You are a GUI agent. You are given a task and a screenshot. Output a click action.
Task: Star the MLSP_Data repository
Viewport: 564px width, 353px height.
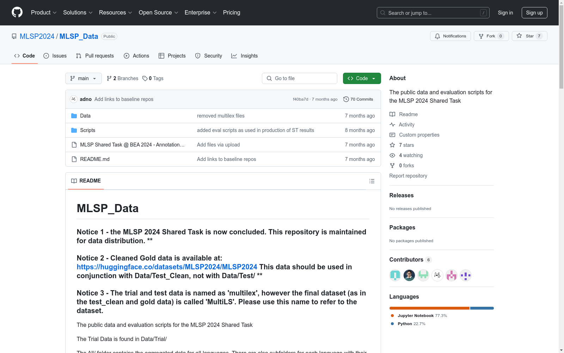529,36
